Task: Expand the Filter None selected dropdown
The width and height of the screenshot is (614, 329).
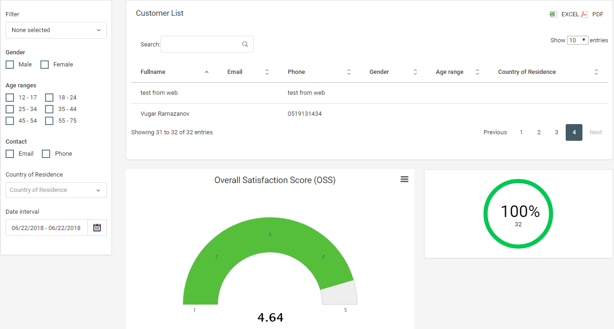Action: tap(56, 30)
